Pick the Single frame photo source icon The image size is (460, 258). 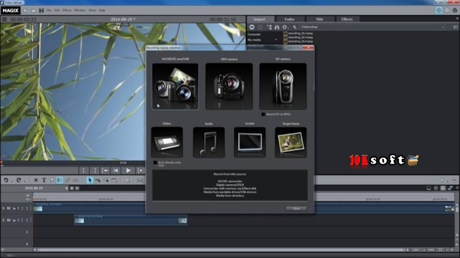[290, 143]
